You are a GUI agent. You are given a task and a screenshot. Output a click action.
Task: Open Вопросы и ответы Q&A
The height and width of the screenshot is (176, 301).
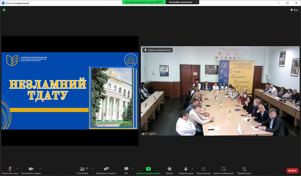tap(106, 171)
